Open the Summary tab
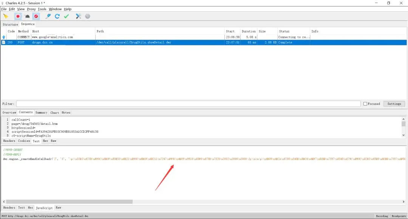408x219 pixels. (42, 112)
